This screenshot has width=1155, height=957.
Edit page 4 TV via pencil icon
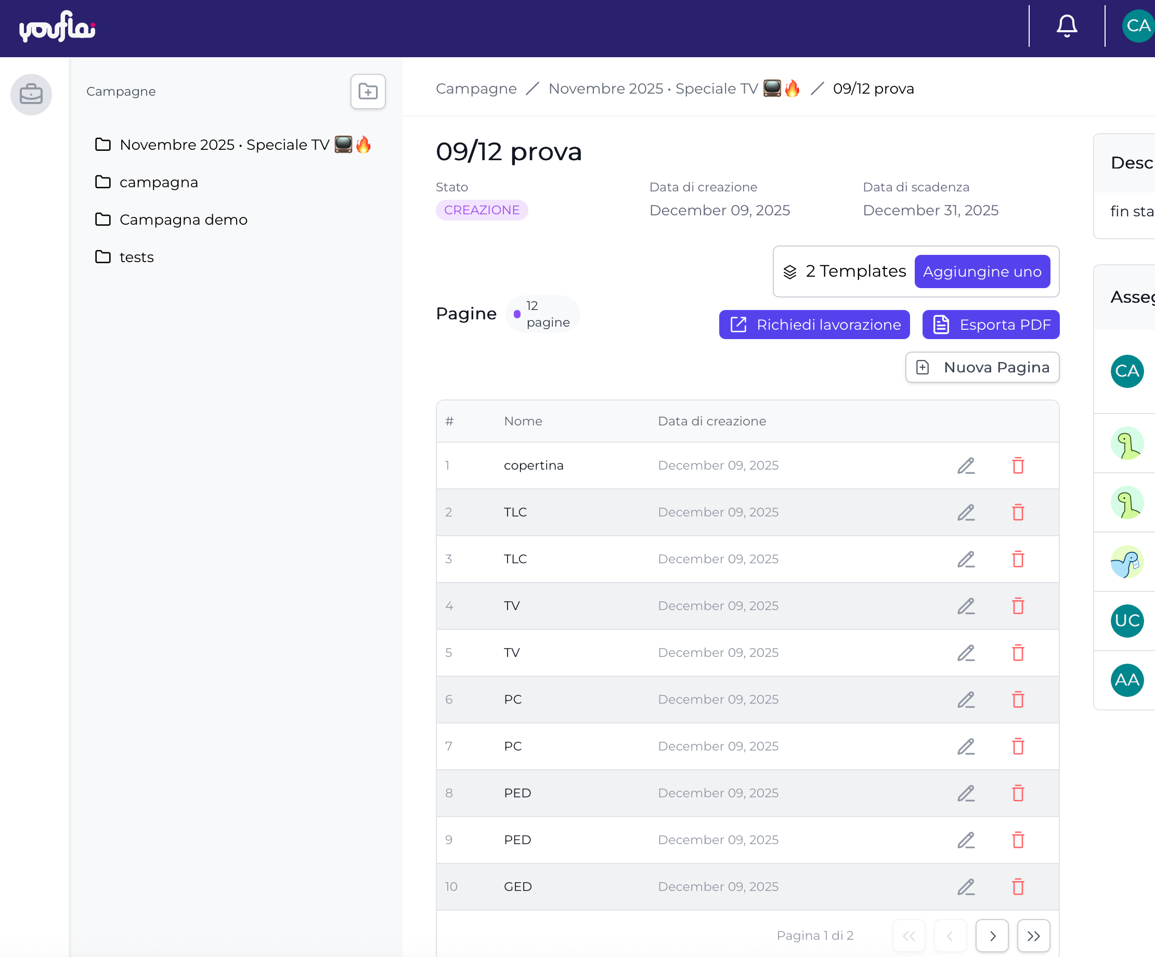(x=966, y=606)
